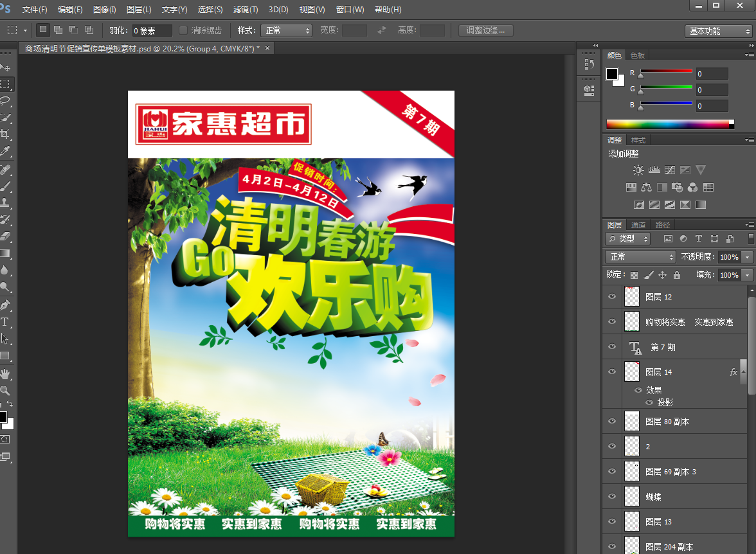
Task: Switch to 路径 tab
Action: (662, 225)
